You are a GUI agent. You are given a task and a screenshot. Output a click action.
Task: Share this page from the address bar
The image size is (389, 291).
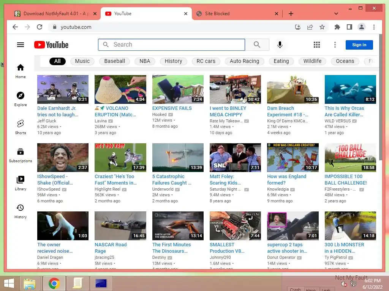(x=310, y=27)
